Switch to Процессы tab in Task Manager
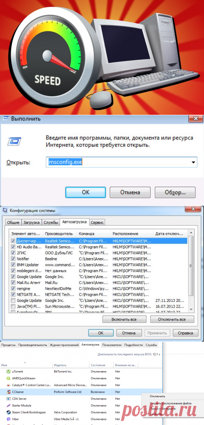204x425 pixels. point(9,345)
